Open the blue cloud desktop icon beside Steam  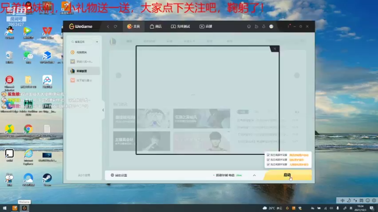pos(28,179)
